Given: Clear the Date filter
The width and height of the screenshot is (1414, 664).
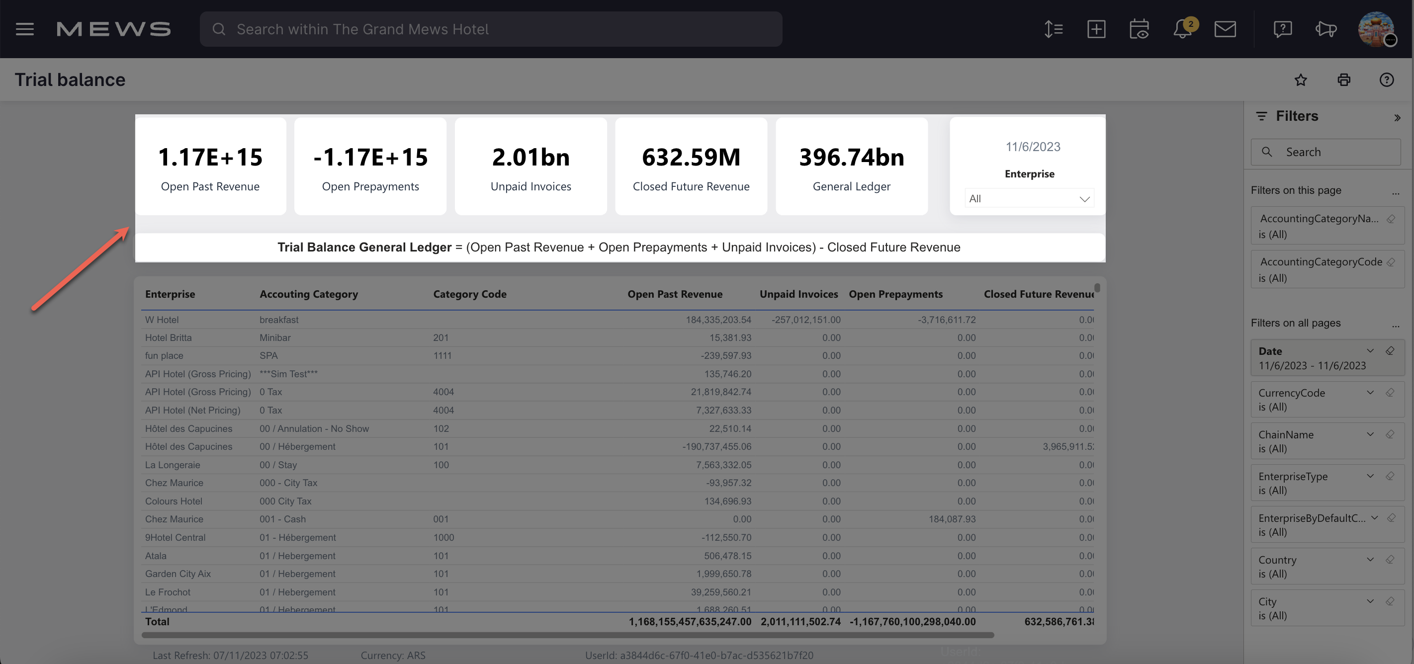Looking at the screenshot, I should [1390, 351].
